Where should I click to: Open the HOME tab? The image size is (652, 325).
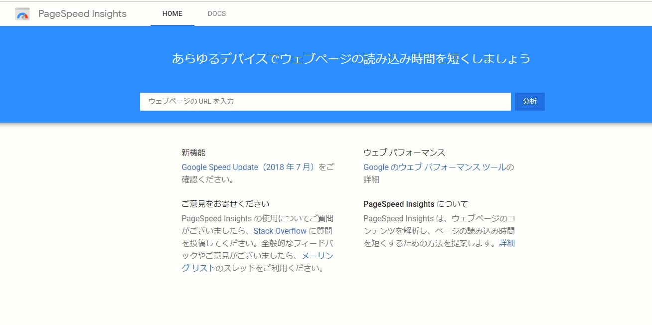coord(172,14)
